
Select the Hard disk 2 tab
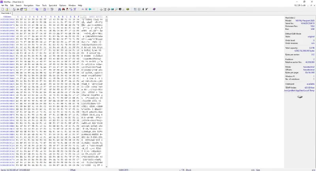[6, 13]
